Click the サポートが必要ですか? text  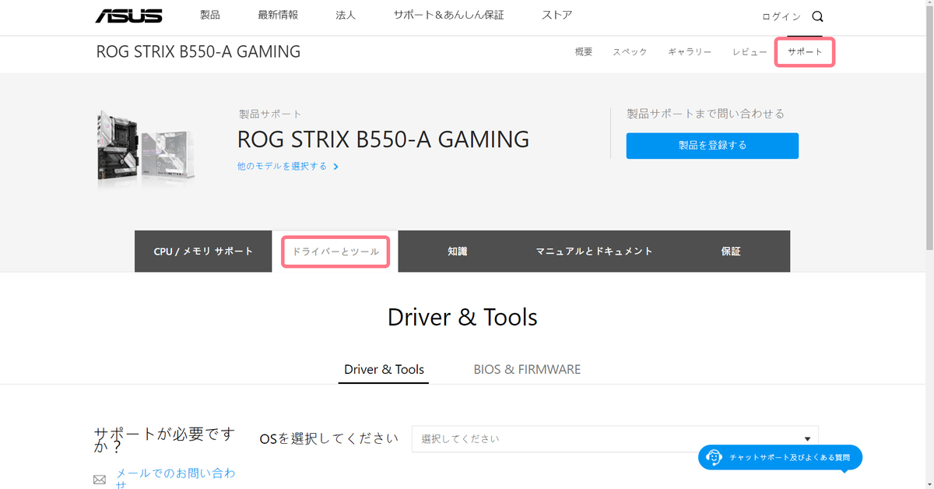click(x=163, y=442)
